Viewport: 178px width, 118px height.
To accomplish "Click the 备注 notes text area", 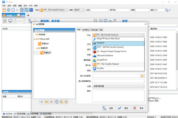I will coord(118,96).
